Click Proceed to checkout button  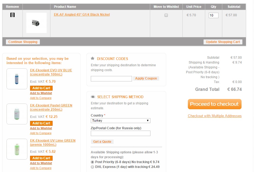(x=215, y=104)
